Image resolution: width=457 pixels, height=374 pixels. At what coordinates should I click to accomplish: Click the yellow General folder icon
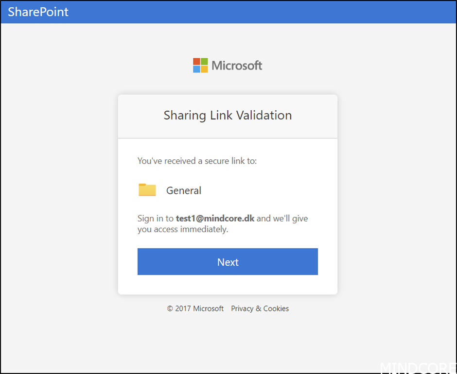[147, 190]
